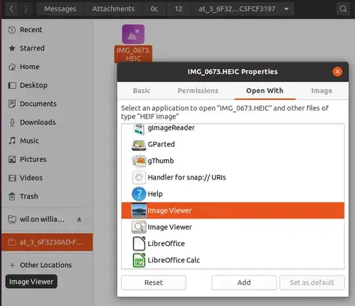
Task: Click the Reset button
Action: pyautogui.click(x=153, y=283)
